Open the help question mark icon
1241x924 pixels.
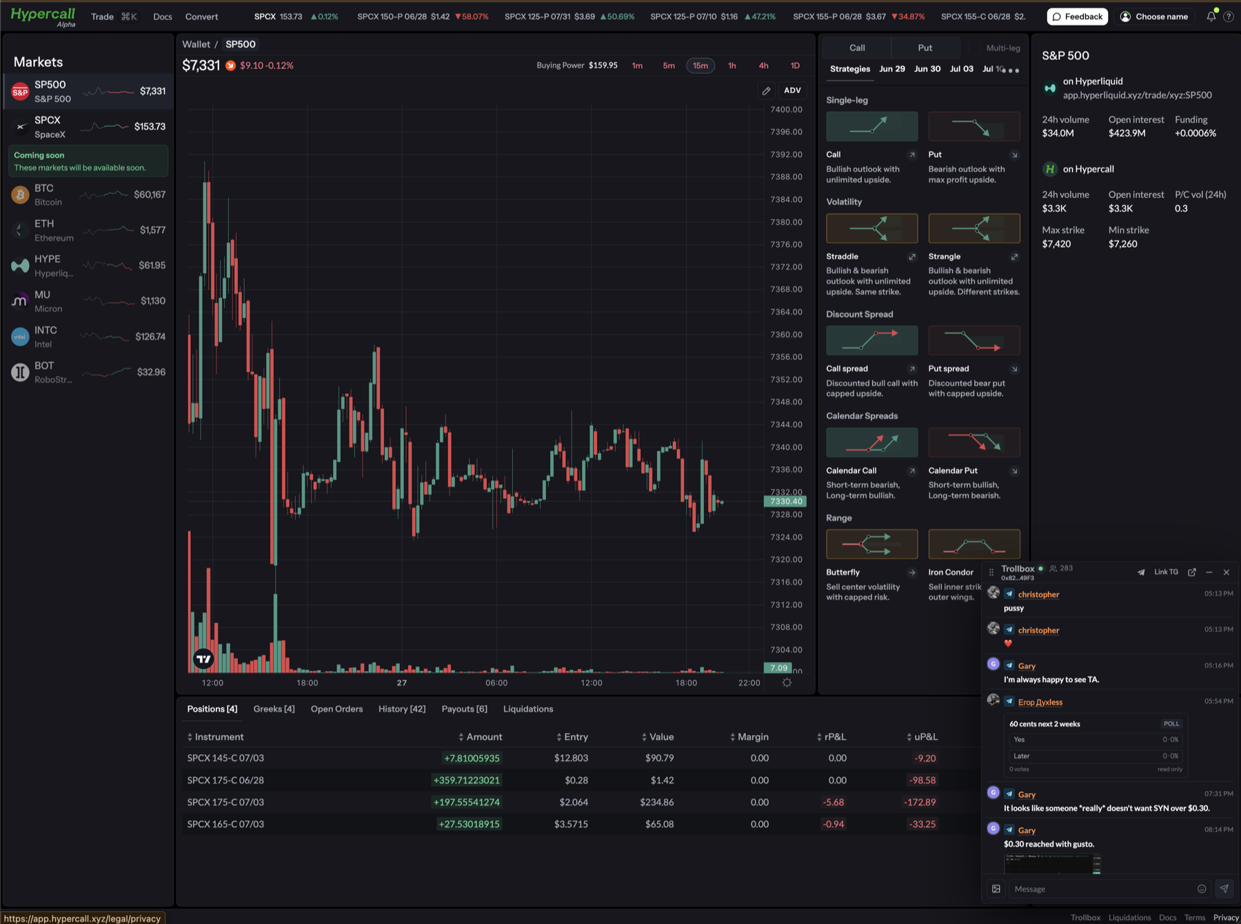coord(1229,17)
